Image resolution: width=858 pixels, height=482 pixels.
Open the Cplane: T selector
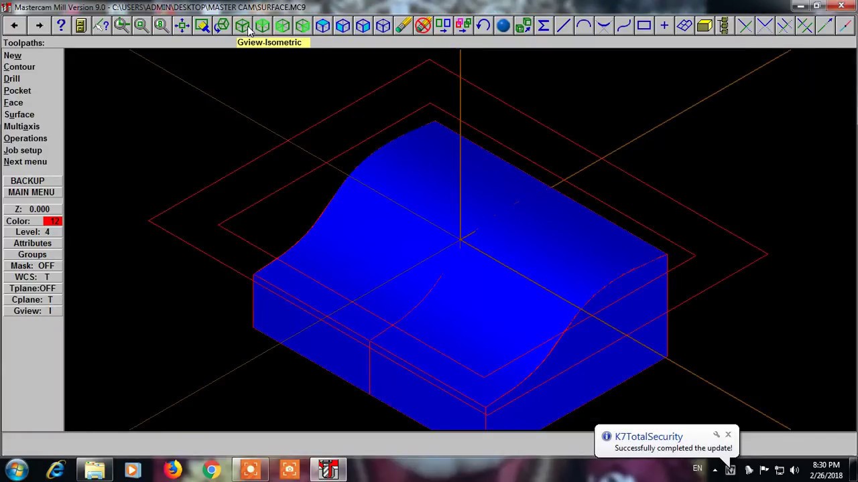click(32, 299)
